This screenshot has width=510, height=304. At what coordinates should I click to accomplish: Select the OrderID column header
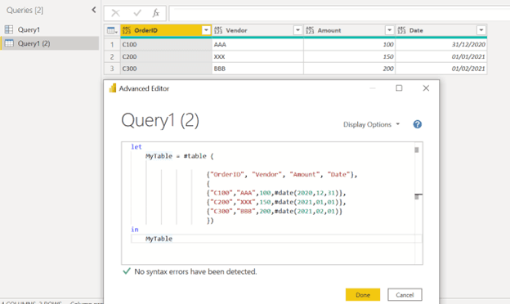(x=166, y=30)
